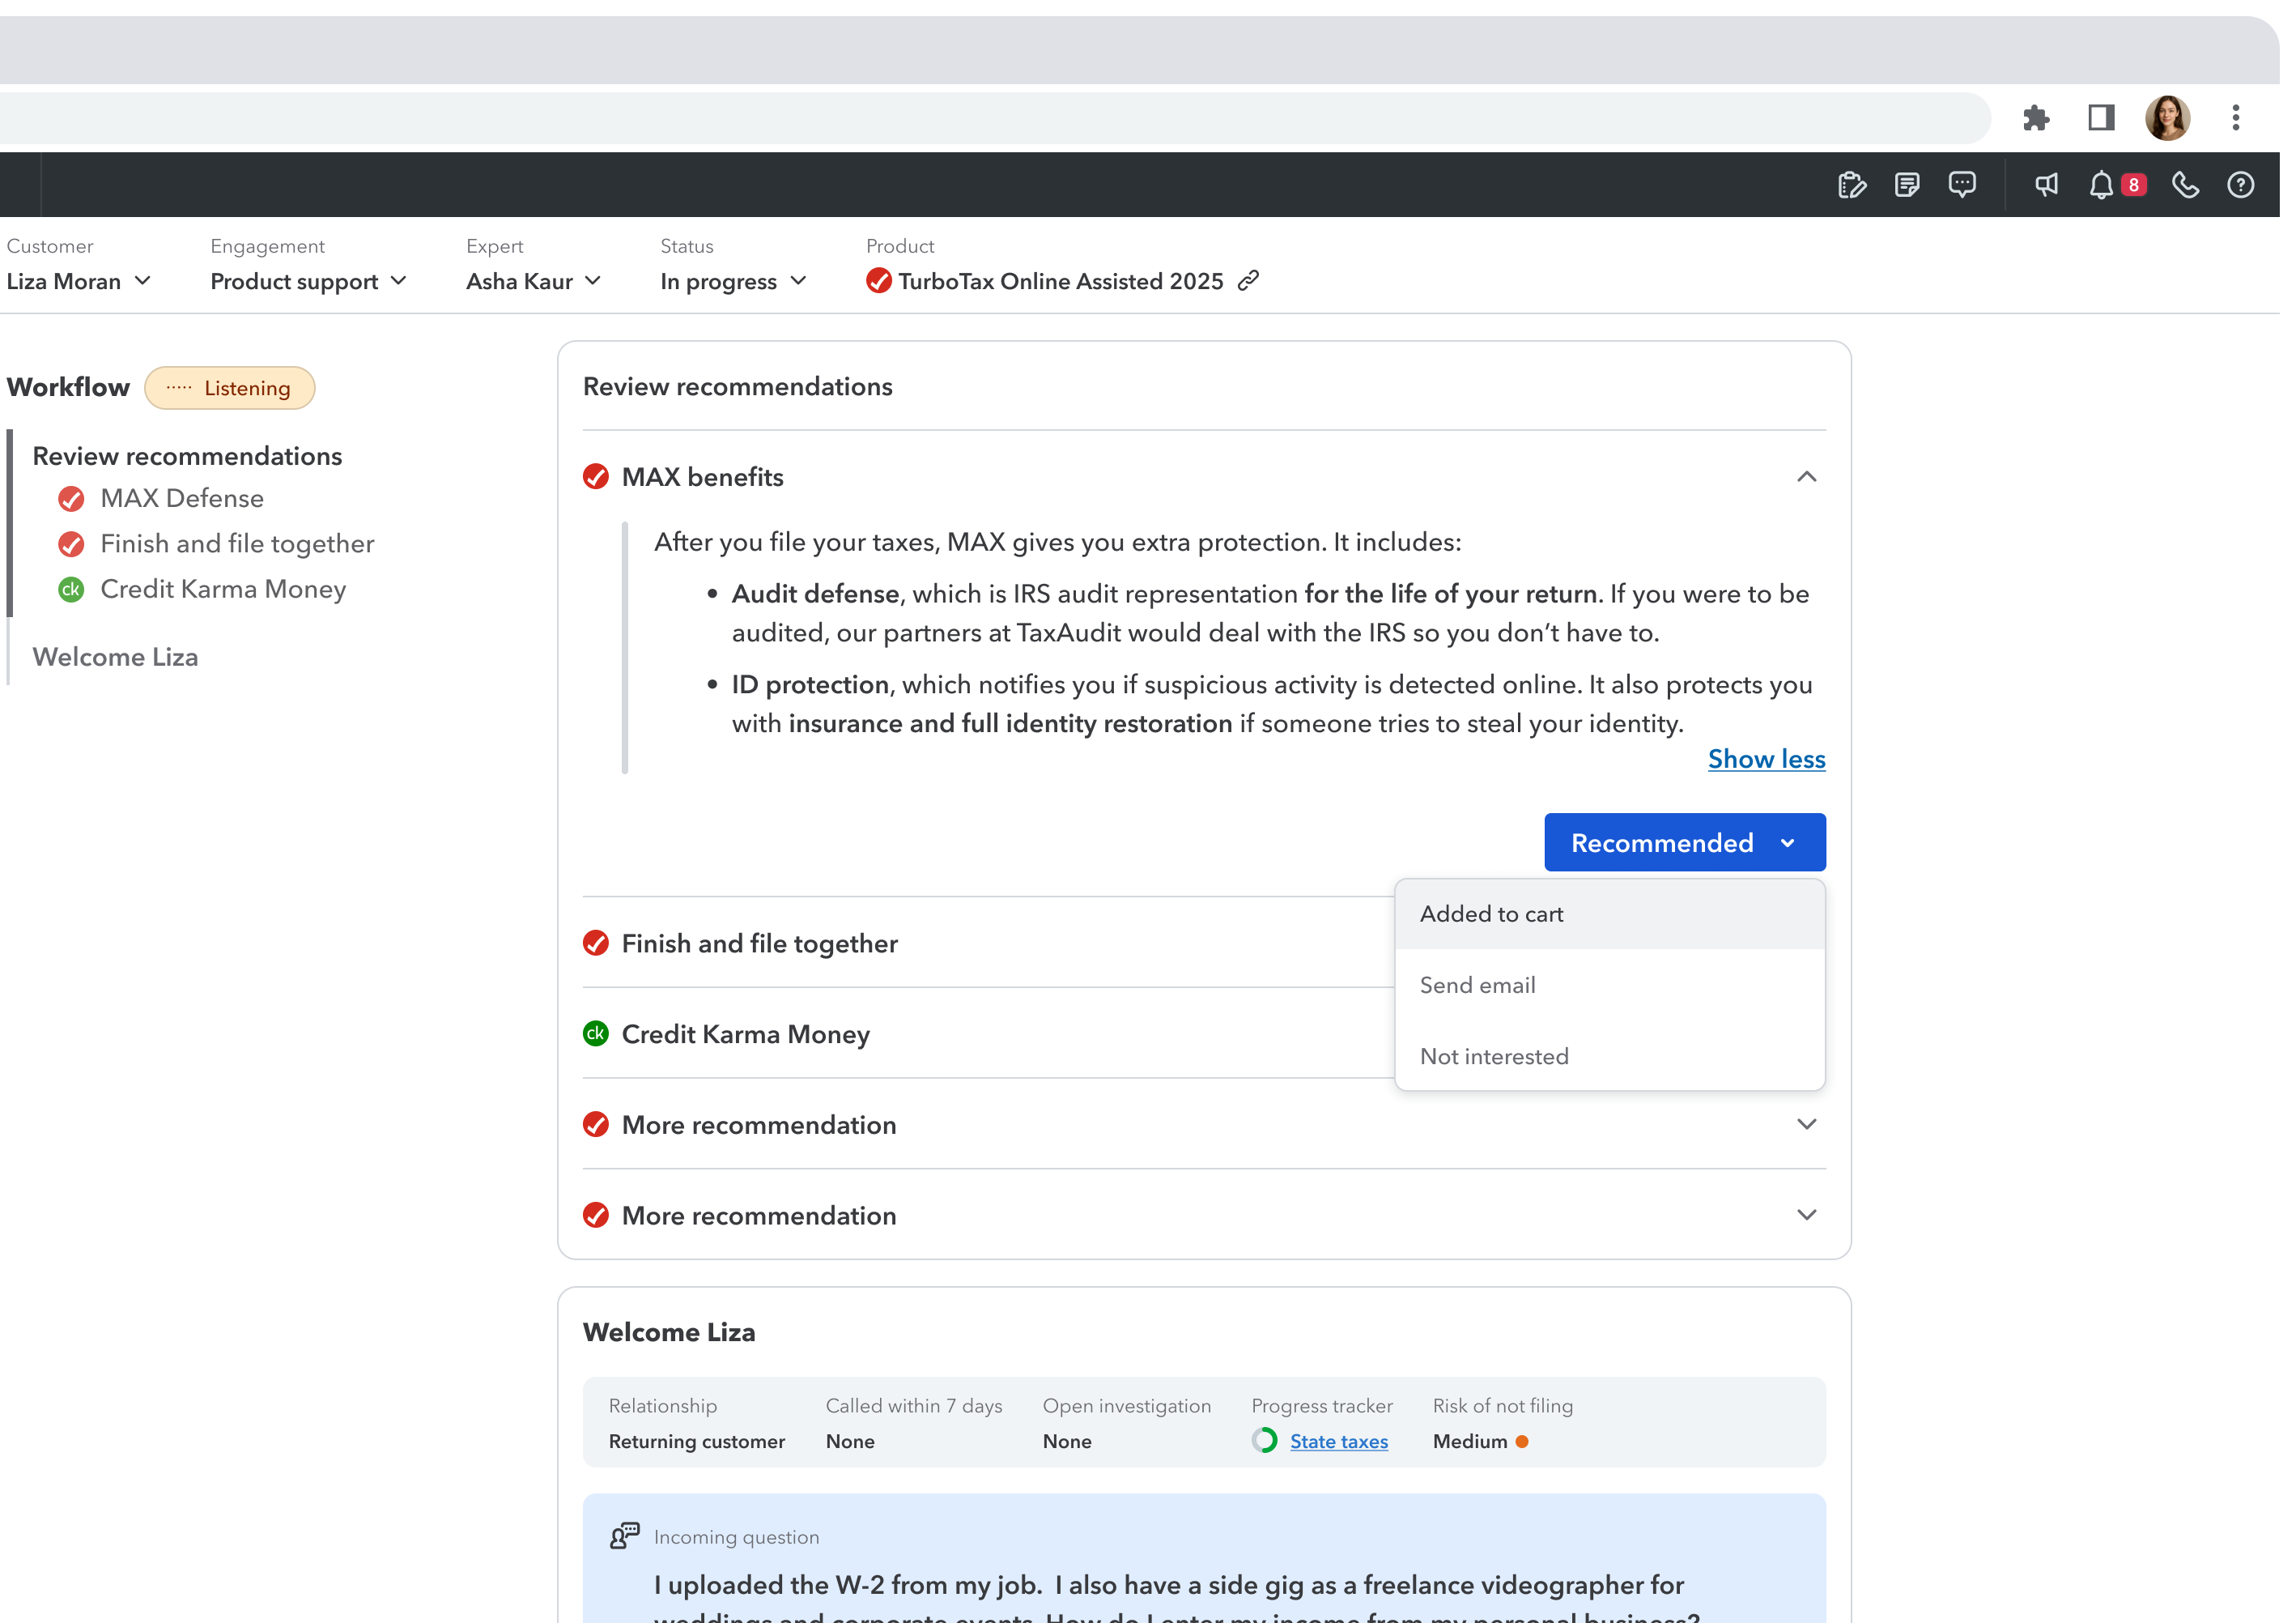2296x1623 pixels.
Task: Expand the first More recommendation row
Action: pos(1806,1123)
